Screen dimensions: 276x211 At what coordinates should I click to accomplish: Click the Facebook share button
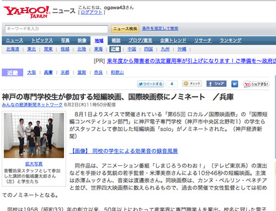pos(216,84)
